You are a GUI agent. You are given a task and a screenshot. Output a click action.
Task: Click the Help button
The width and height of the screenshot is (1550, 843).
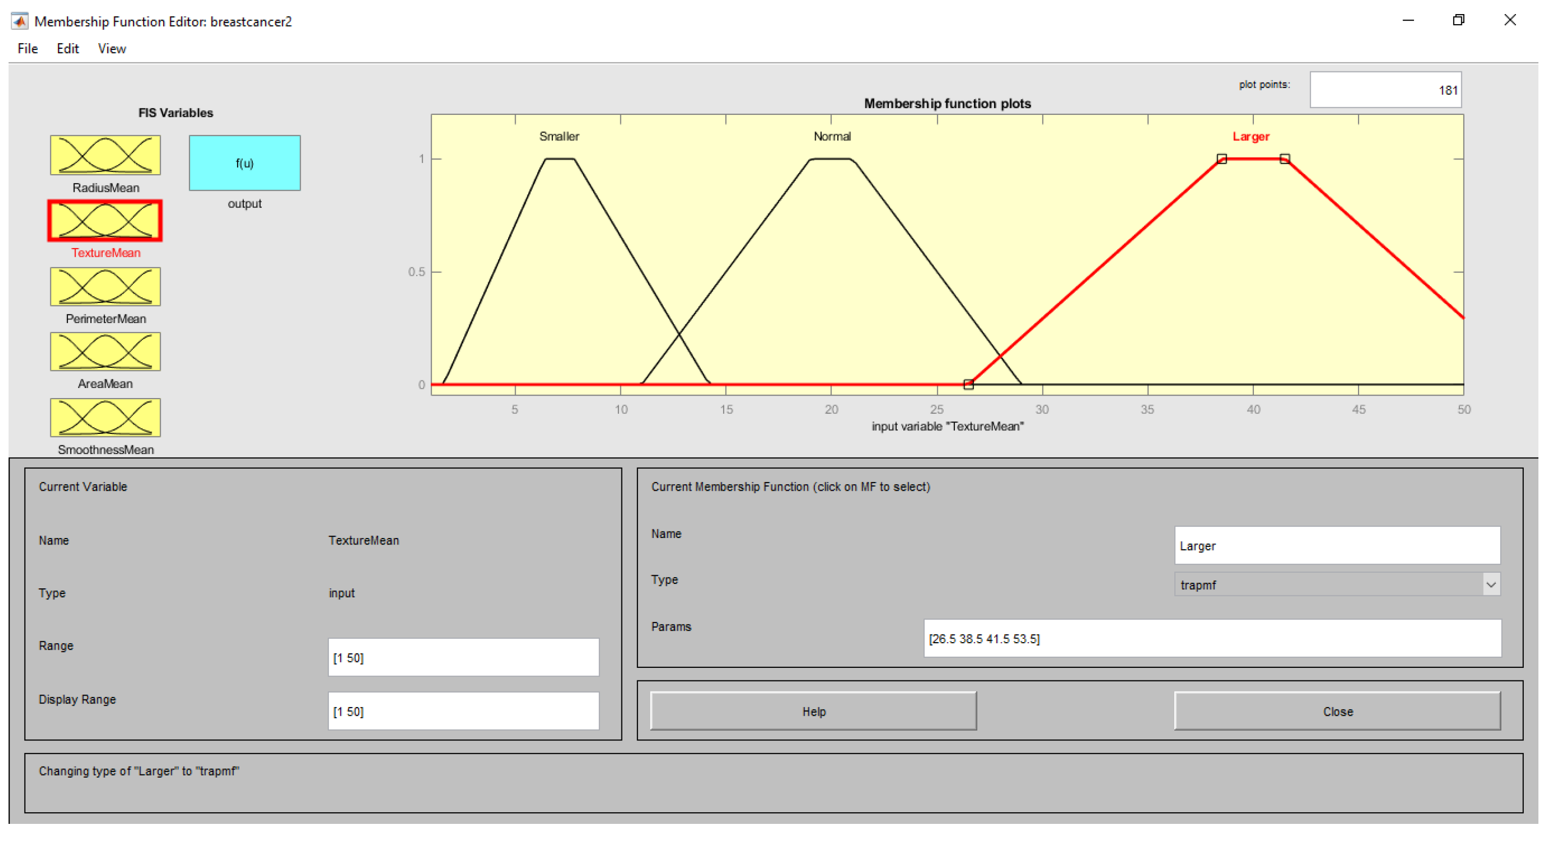tap(813, 711)
